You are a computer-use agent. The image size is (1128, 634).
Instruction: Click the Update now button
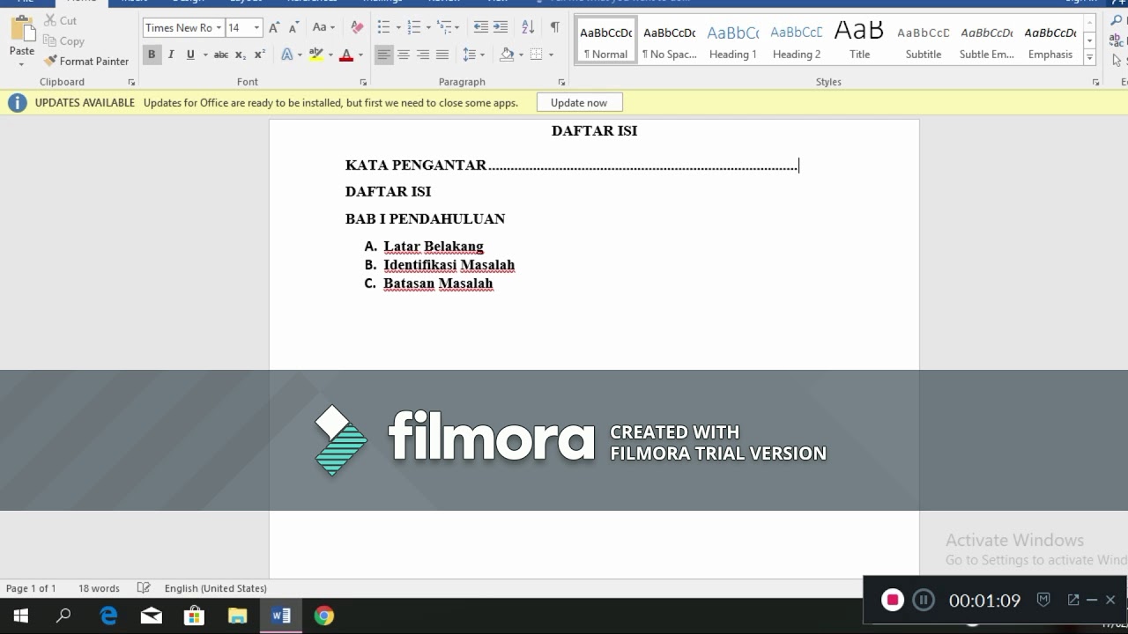point(579,103)
